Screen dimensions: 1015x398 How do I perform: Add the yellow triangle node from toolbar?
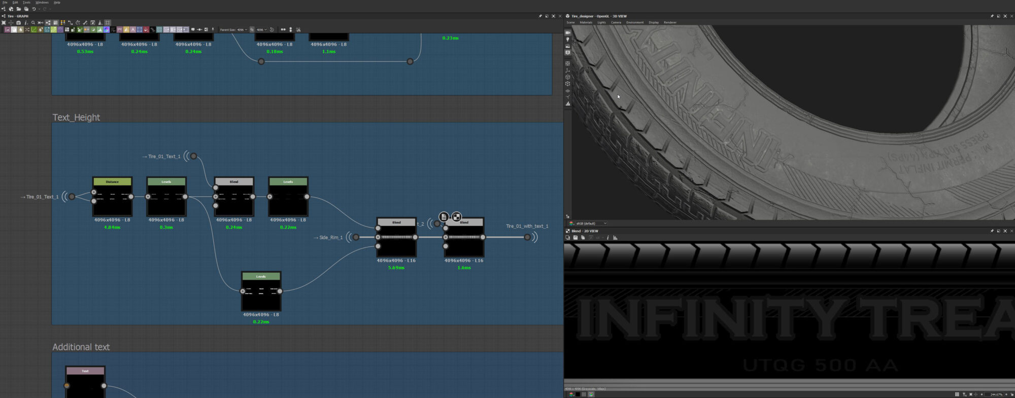(x=126, y=29)
